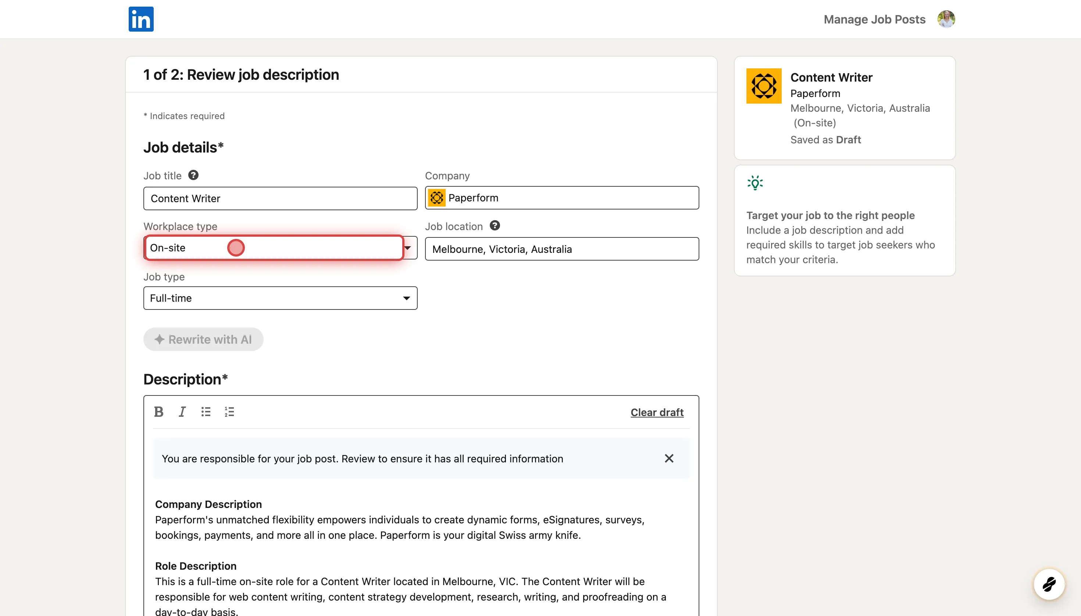
Task: Click the lightbulb tip icon
Action: pyautogui.click(x=755, y=183)
